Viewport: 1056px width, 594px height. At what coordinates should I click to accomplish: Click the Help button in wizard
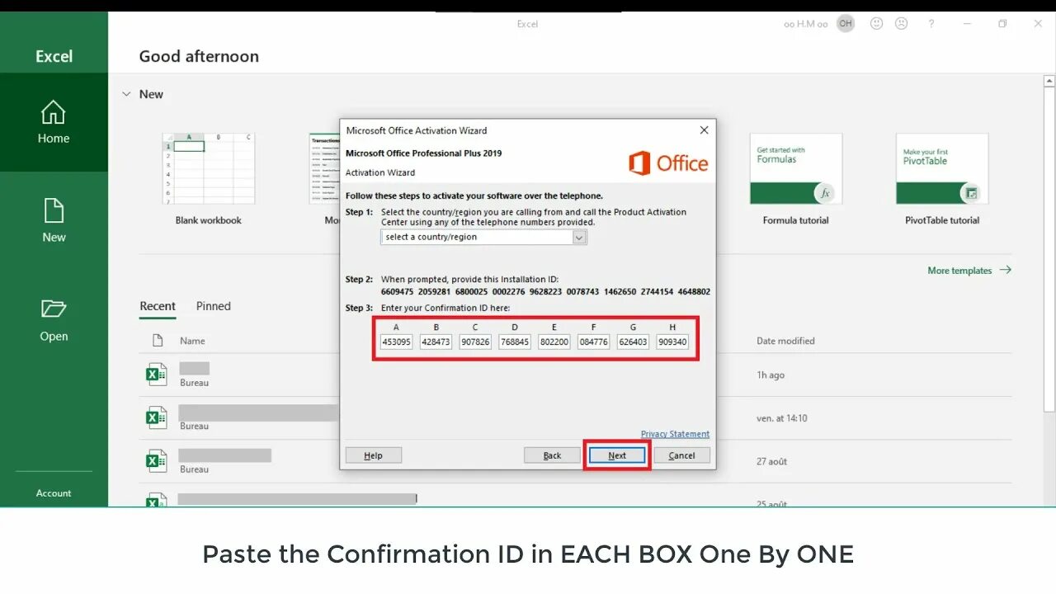pos(373,455)
